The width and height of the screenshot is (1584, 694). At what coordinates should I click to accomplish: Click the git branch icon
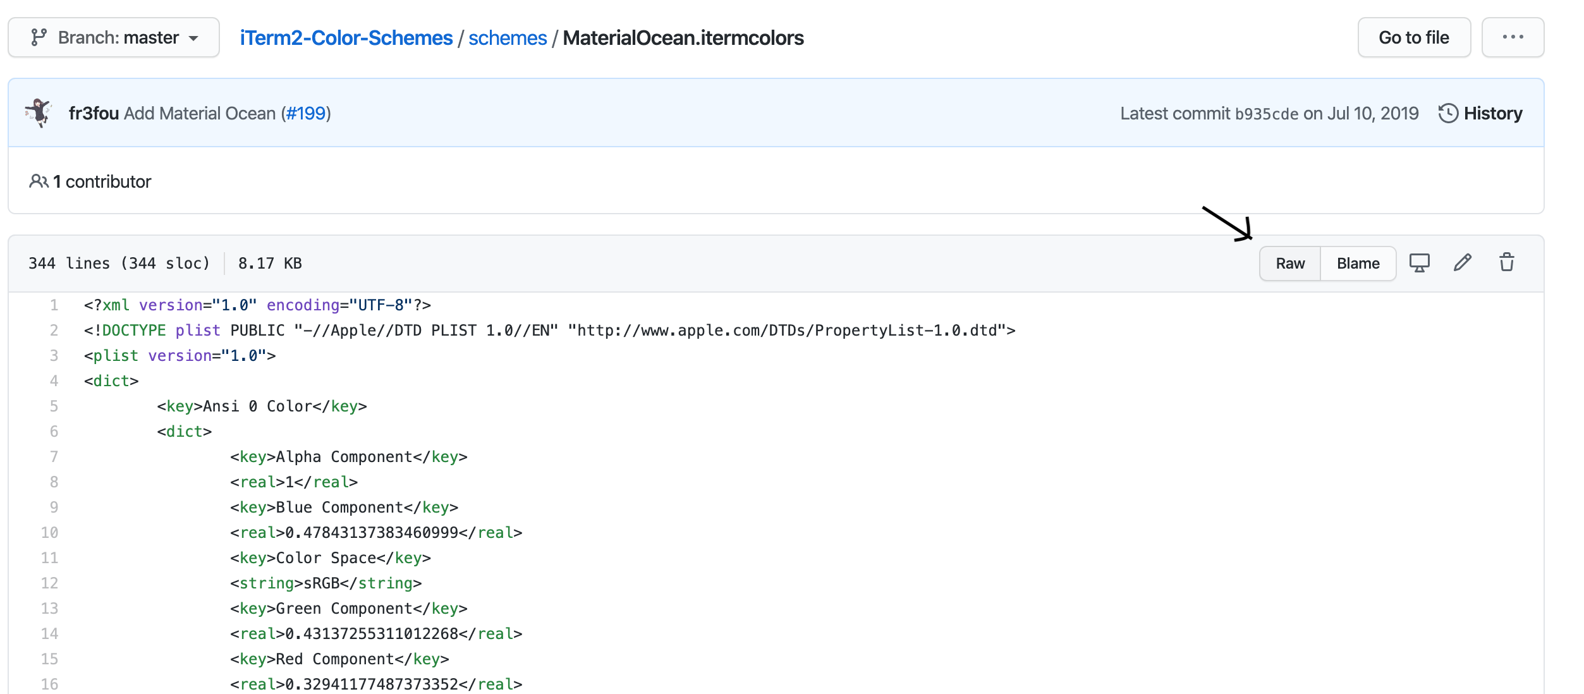[x=39, y=38]
